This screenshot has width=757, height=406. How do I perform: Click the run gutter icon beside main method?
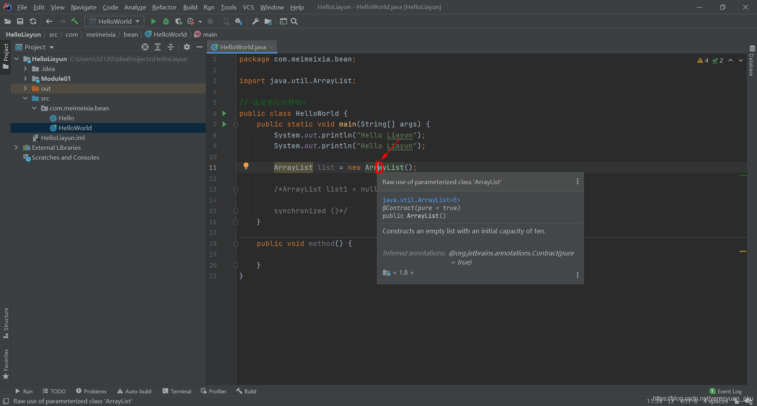click(224, 124)
